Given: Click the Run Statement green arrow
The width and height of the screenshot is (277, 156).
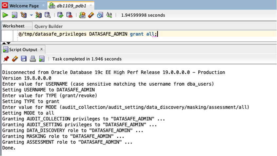Looking at the screenshot, I should [x=5, y=15].
